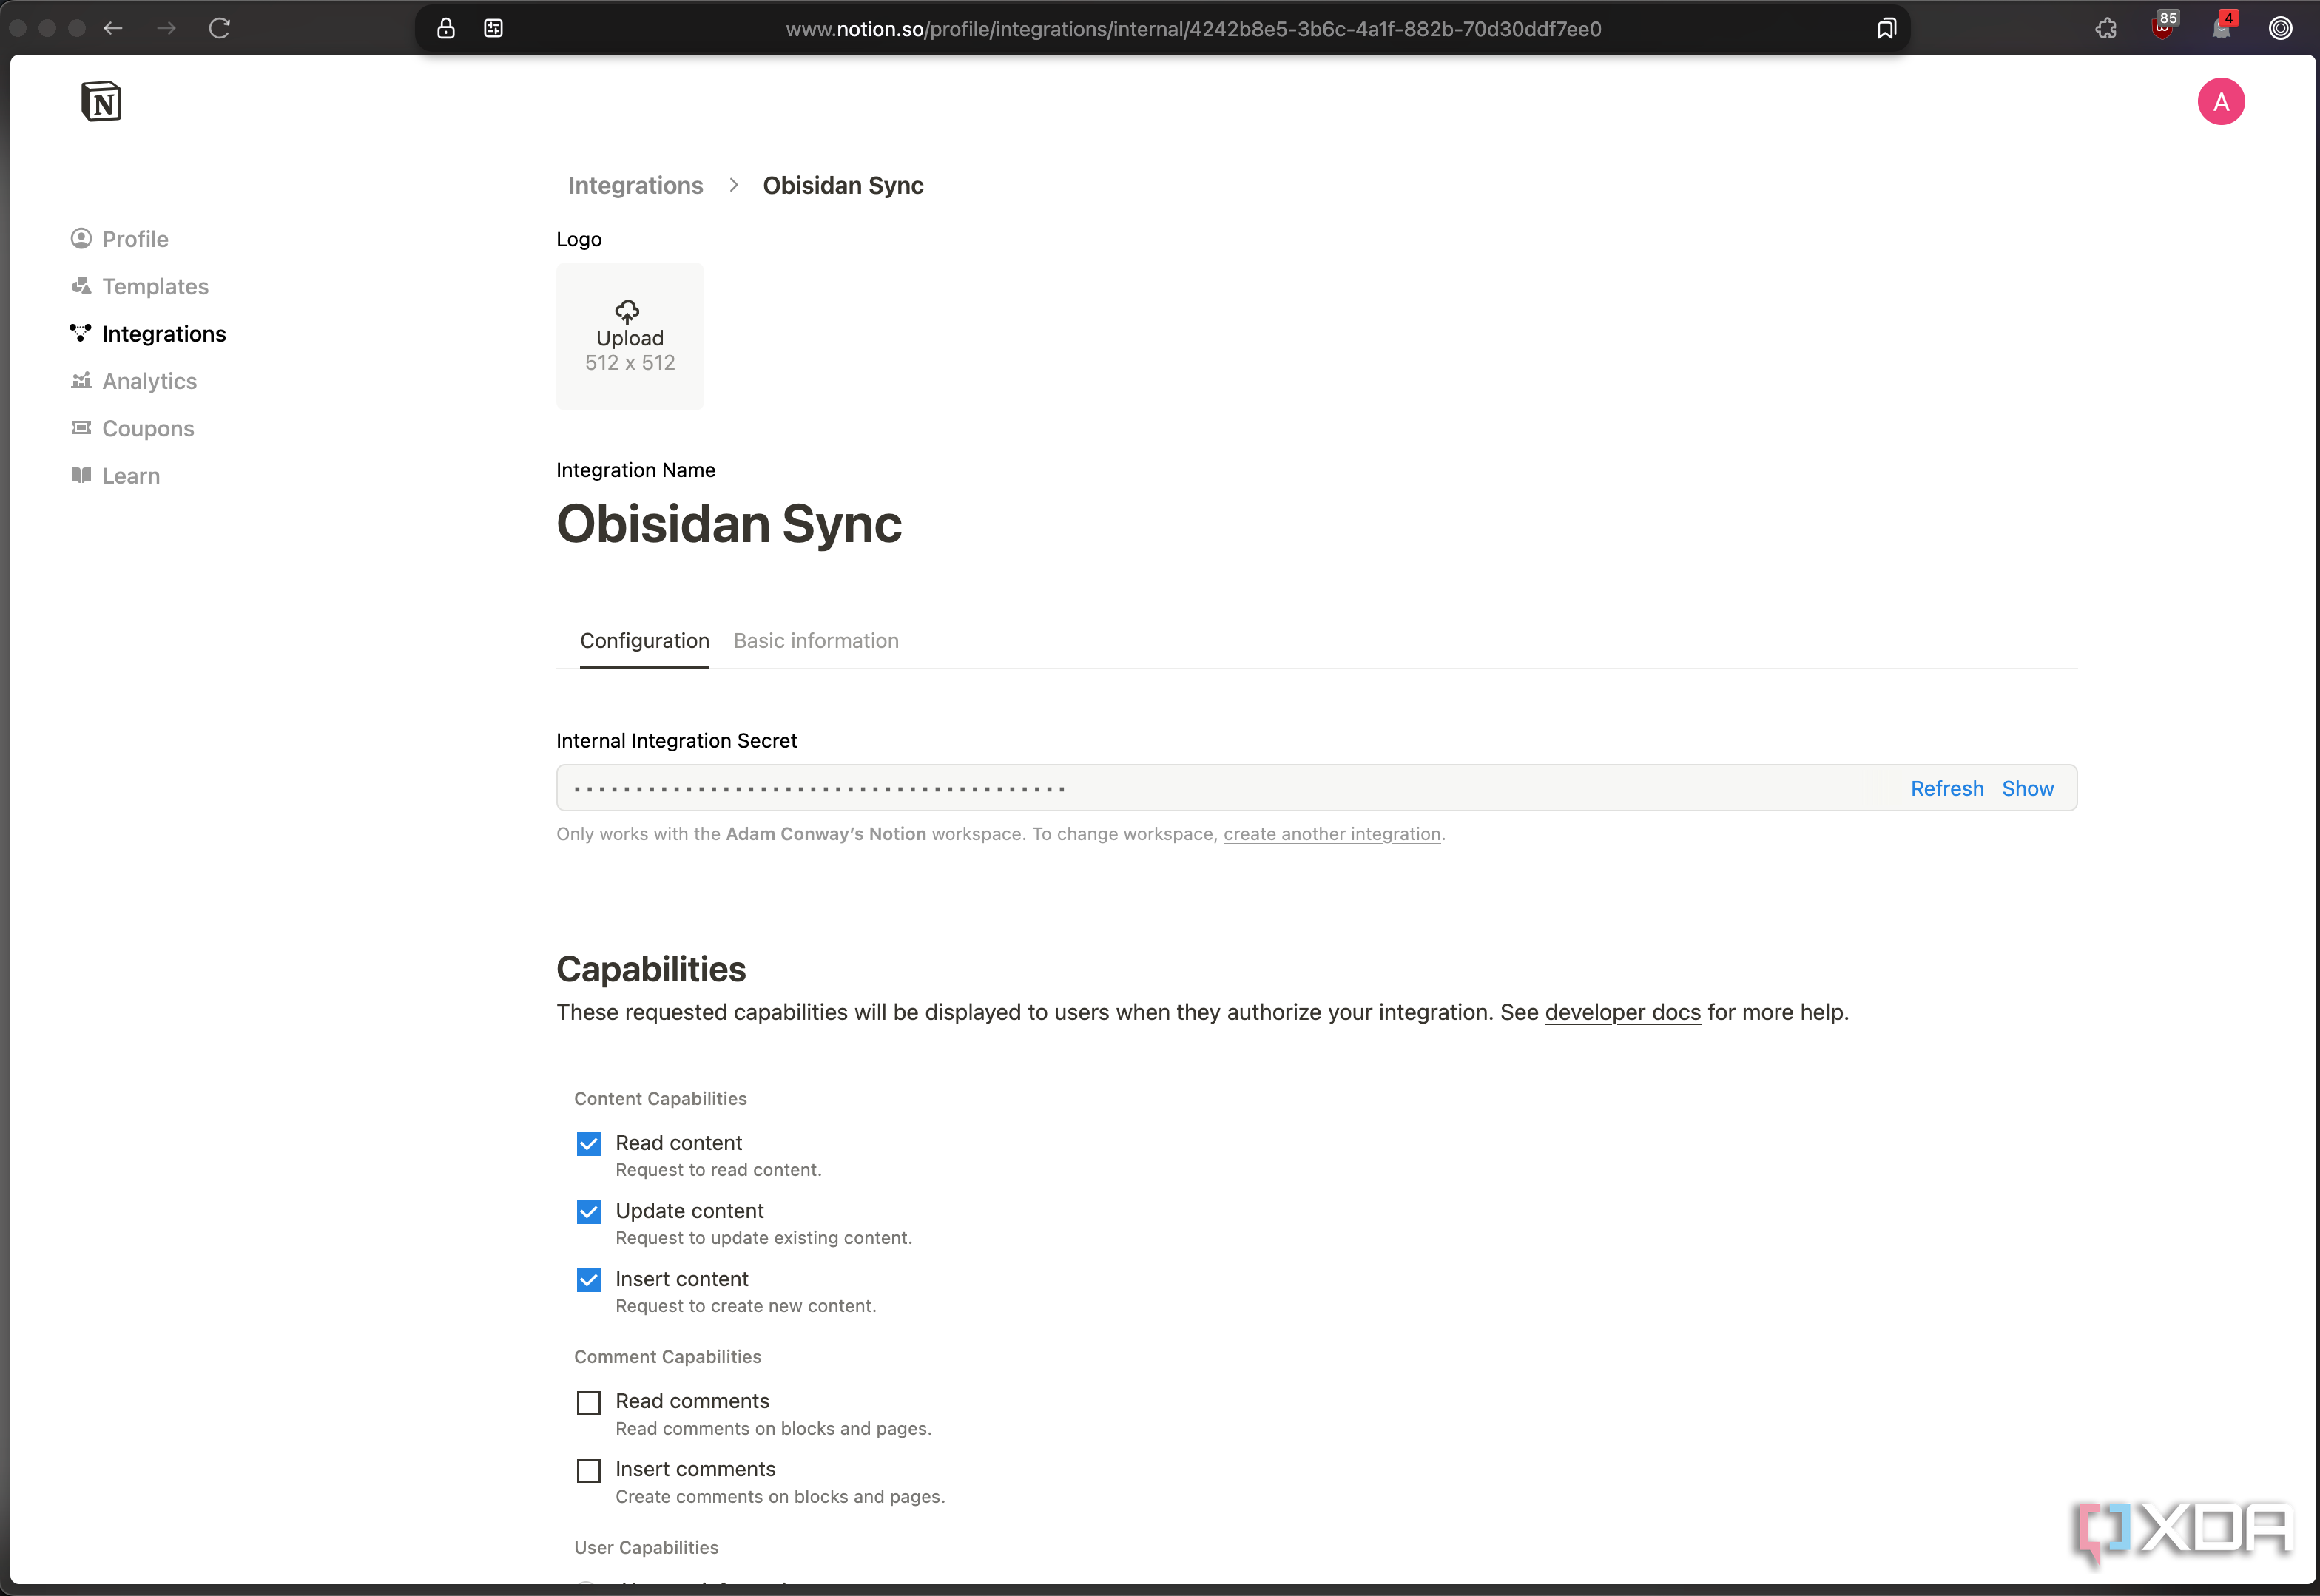Click the Internal Integration Secret field

1316,788
